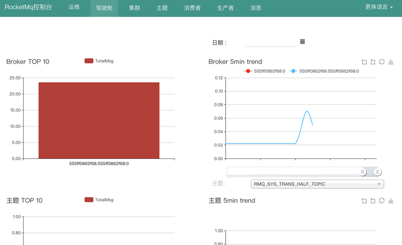Open the 更换语言 language dropdown

[x=379, y=7]
